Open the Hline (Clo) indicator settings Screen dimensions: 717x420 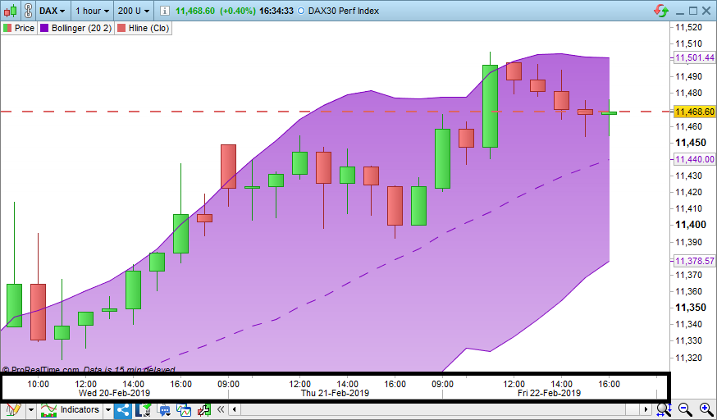[148, 28]
